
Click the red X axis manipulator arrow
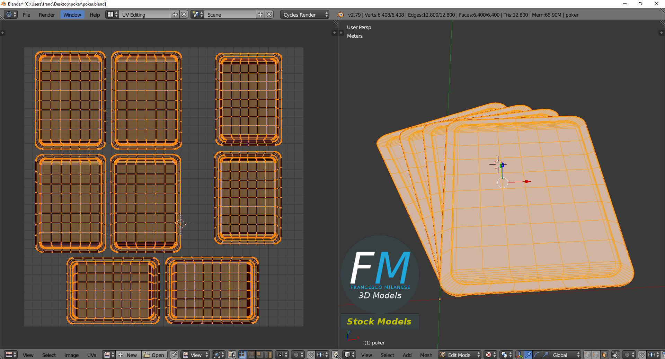(x=527, y=181)
